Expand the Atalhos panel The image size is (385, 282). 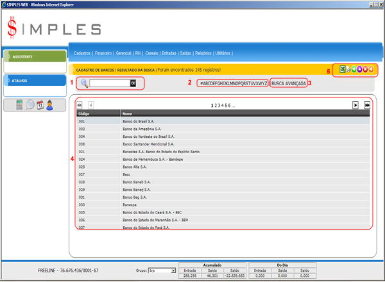[x=33, y=81]
